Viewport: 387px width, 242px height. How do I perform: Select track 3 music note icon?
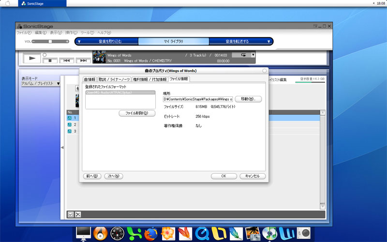[70, 131]
